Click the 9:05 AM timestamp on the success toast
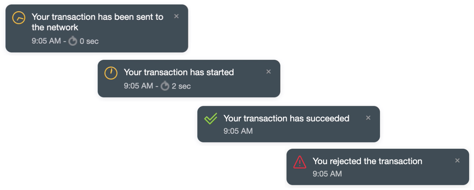Viewport: 474px width, 190px height. (x=238, y=131)
